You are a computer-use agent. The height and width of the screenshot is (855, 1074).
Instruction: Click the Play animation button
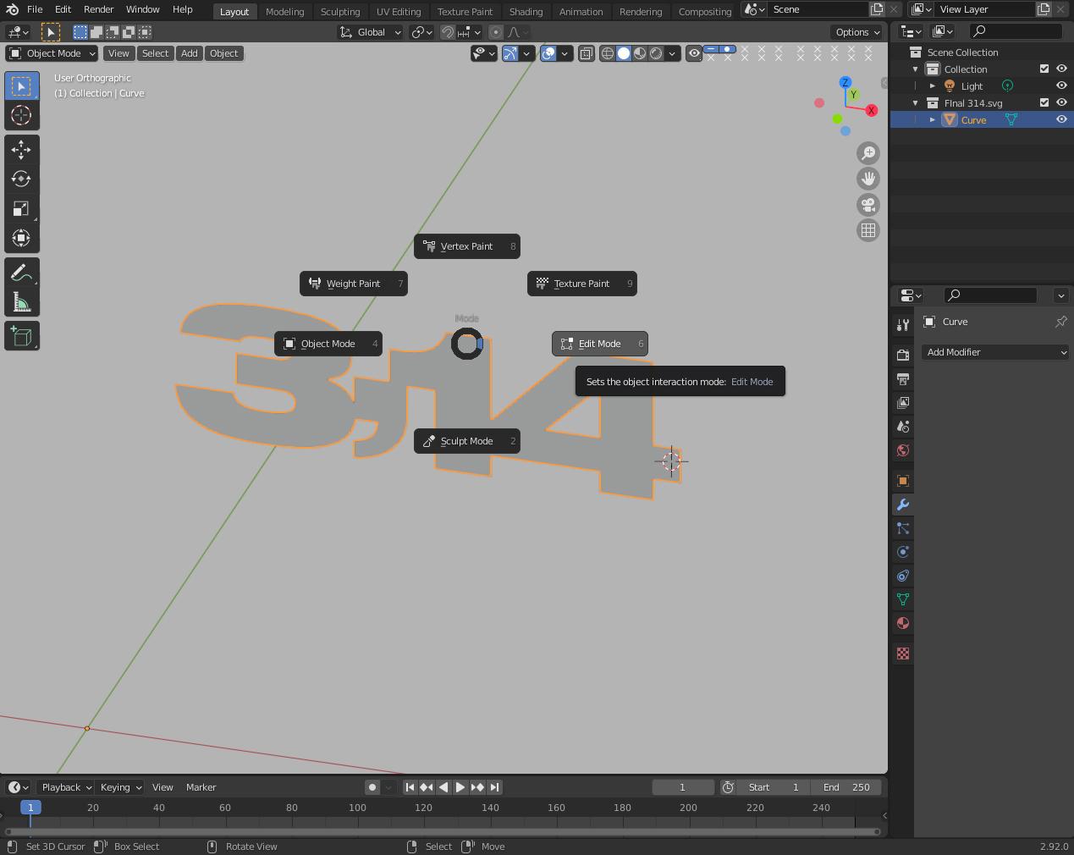[460, 787]
